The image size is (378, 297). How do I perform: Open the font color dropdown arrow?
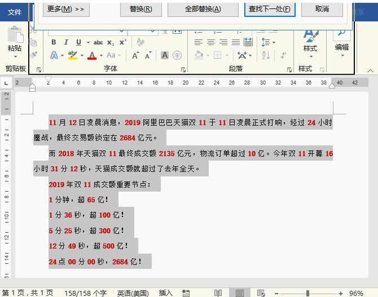pos(102,55)
